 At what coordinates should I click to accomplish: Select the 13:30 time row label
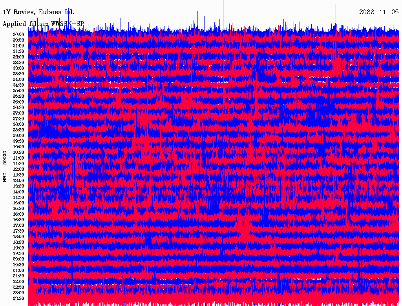(18, 186)
